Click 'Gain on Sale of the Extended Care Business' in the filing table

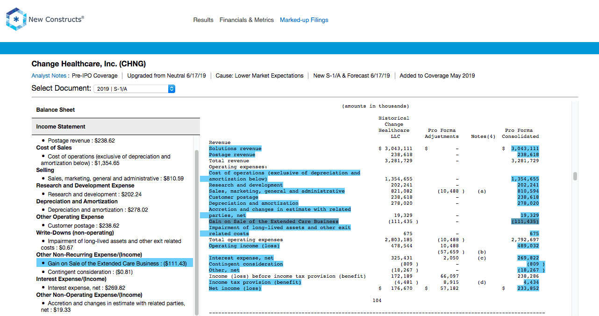pyautogui.click(x=274, y=222)
